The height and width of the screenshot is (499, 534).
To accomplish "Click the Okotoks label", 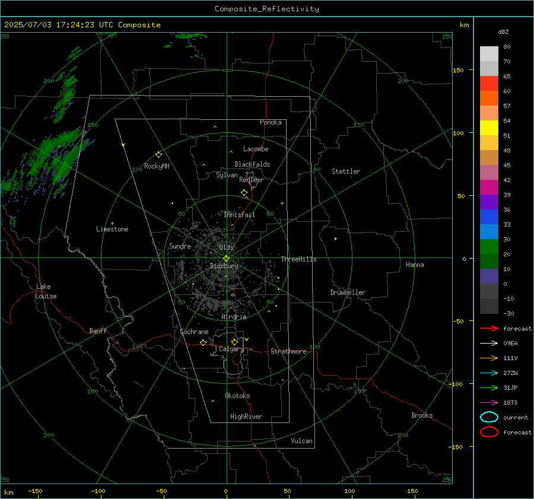I will [x=237, y=396].
